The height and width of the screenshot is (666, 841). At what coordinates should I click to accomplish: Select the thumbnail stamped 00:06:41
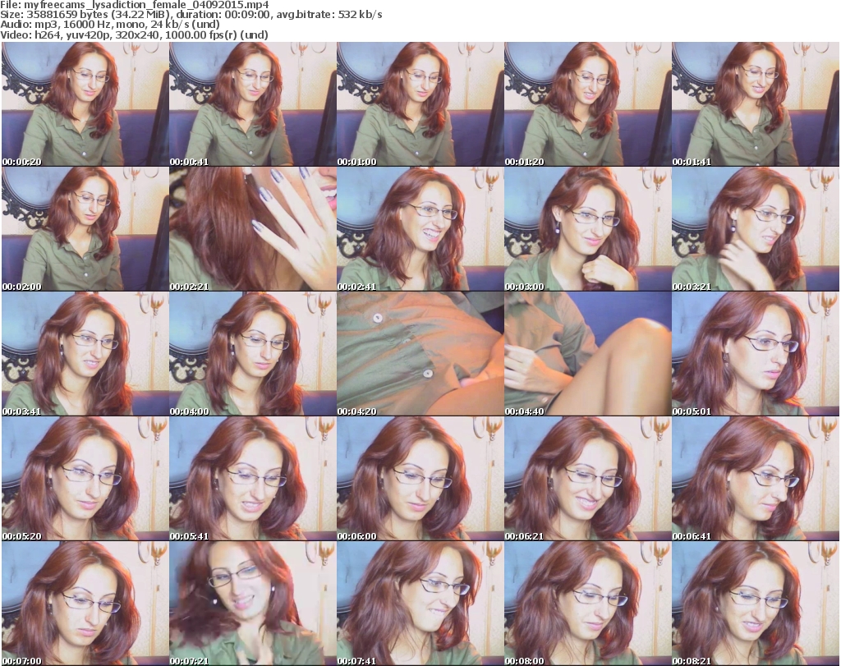point(756,479)
